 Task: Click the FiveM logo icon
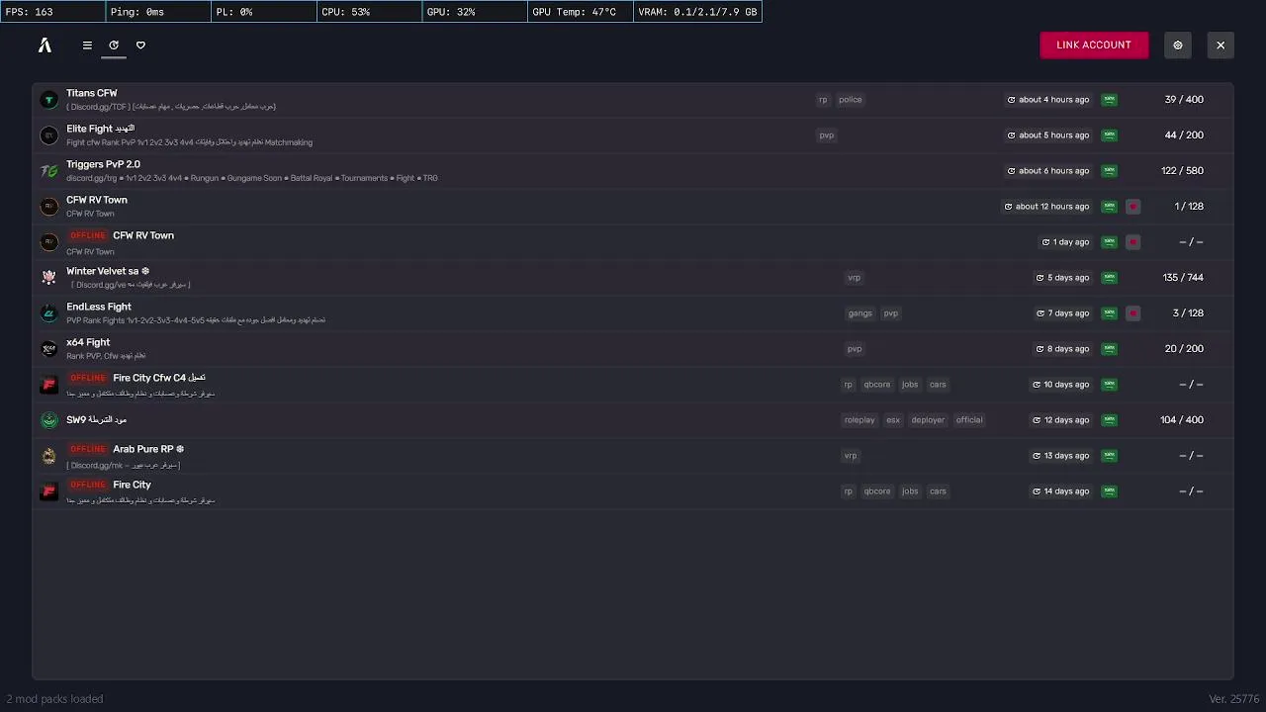pos(45,45)
